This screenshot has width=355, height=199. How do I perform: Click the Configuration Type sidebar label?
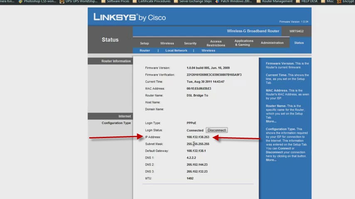[116, 123]
